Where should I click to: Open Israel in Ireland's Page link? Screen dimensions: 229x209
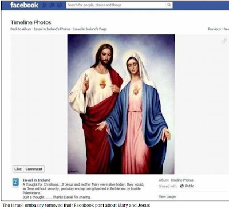[x=90, y=29]
